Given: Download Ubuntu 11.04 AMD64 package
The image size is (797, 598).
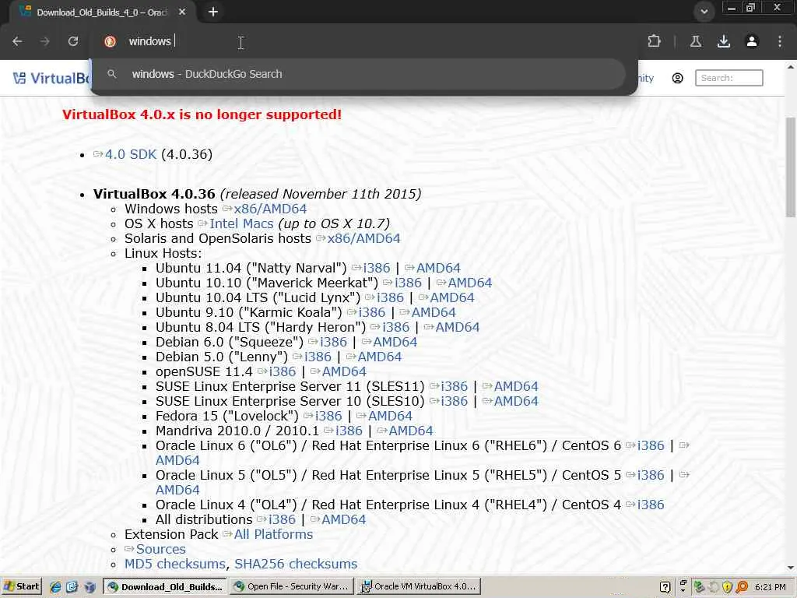Looking at the screenshot, I should (x=438, y=268).
